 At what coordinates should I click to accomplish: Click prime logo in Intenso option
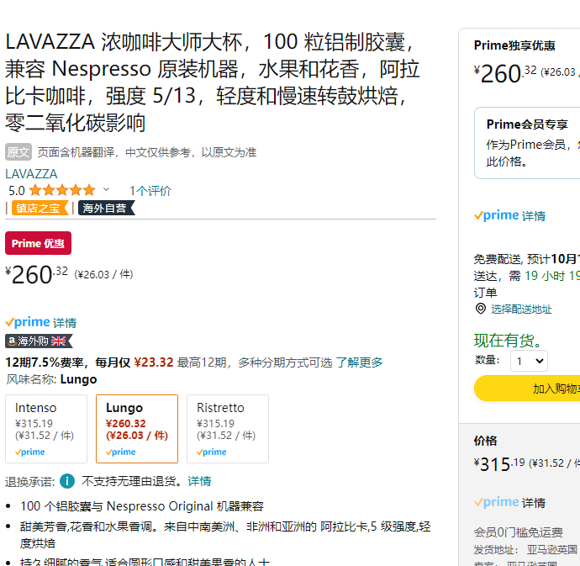click(x=30, y=452)
